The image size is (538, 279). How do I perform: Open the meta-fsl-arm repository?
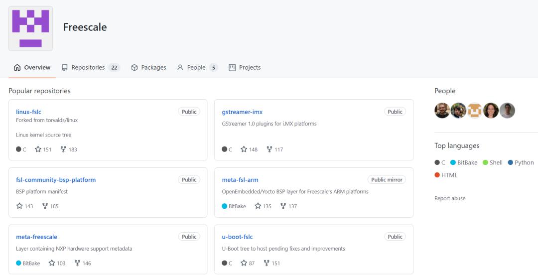240,180
